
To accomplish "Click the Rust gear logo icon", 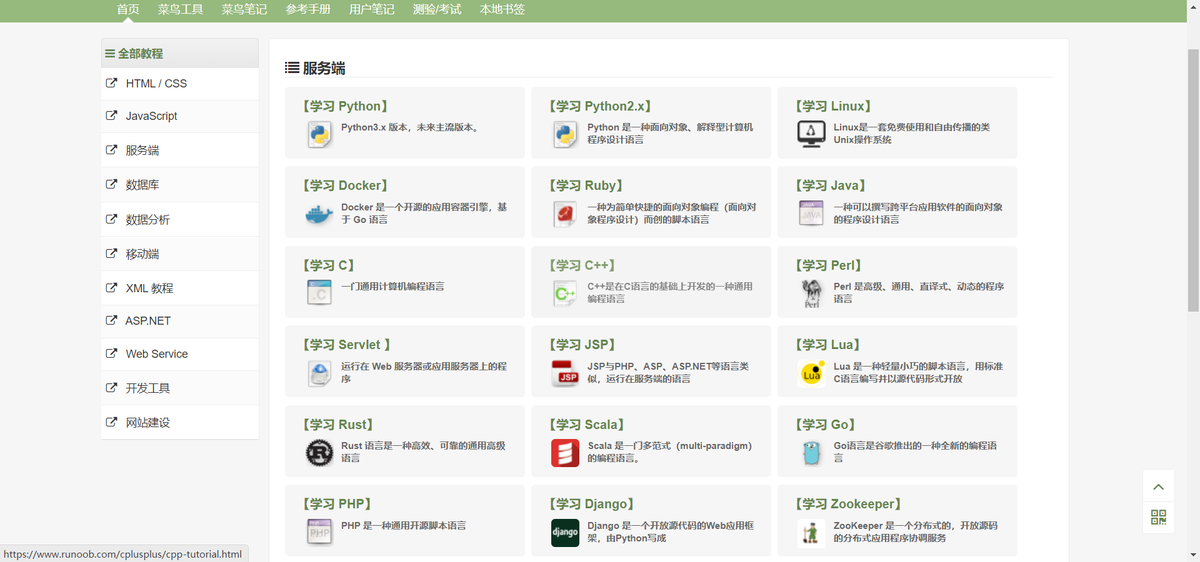I will tap(319, 453).
